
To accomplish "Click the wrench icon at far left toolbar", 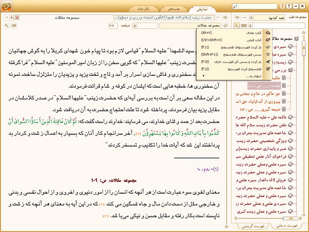I will pos(7,26).
